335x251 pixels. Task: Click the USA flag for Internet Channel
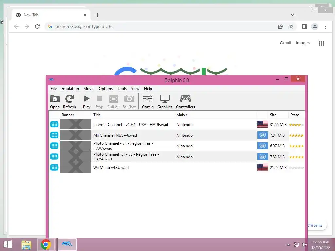263,124
